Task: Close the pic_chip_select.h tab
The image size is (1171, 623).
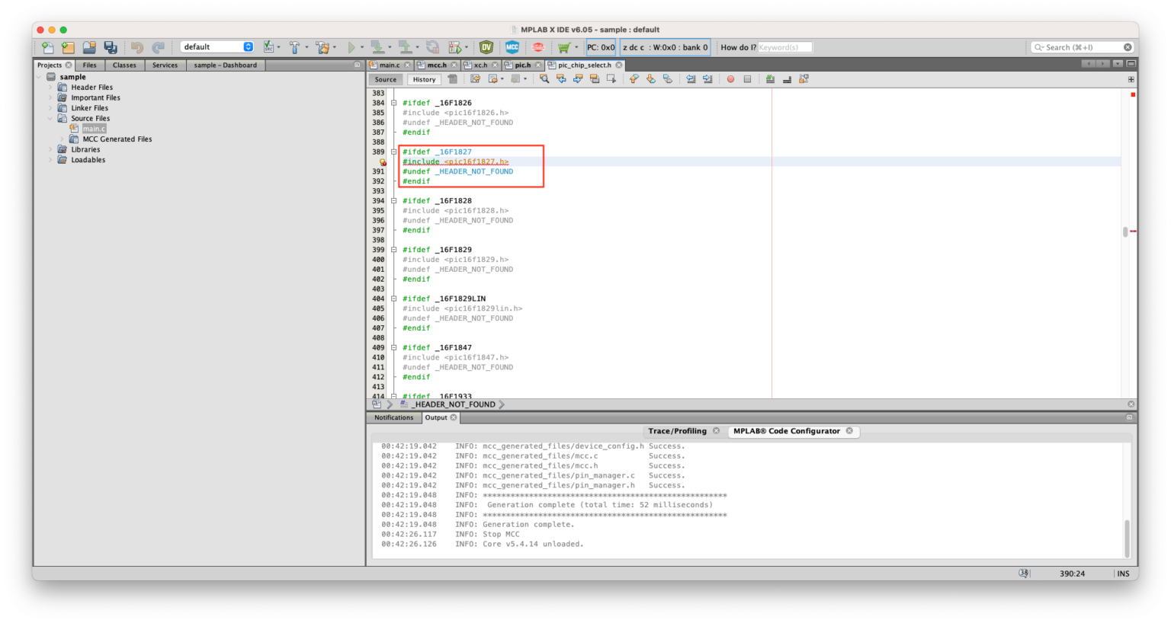Action: 619,65
